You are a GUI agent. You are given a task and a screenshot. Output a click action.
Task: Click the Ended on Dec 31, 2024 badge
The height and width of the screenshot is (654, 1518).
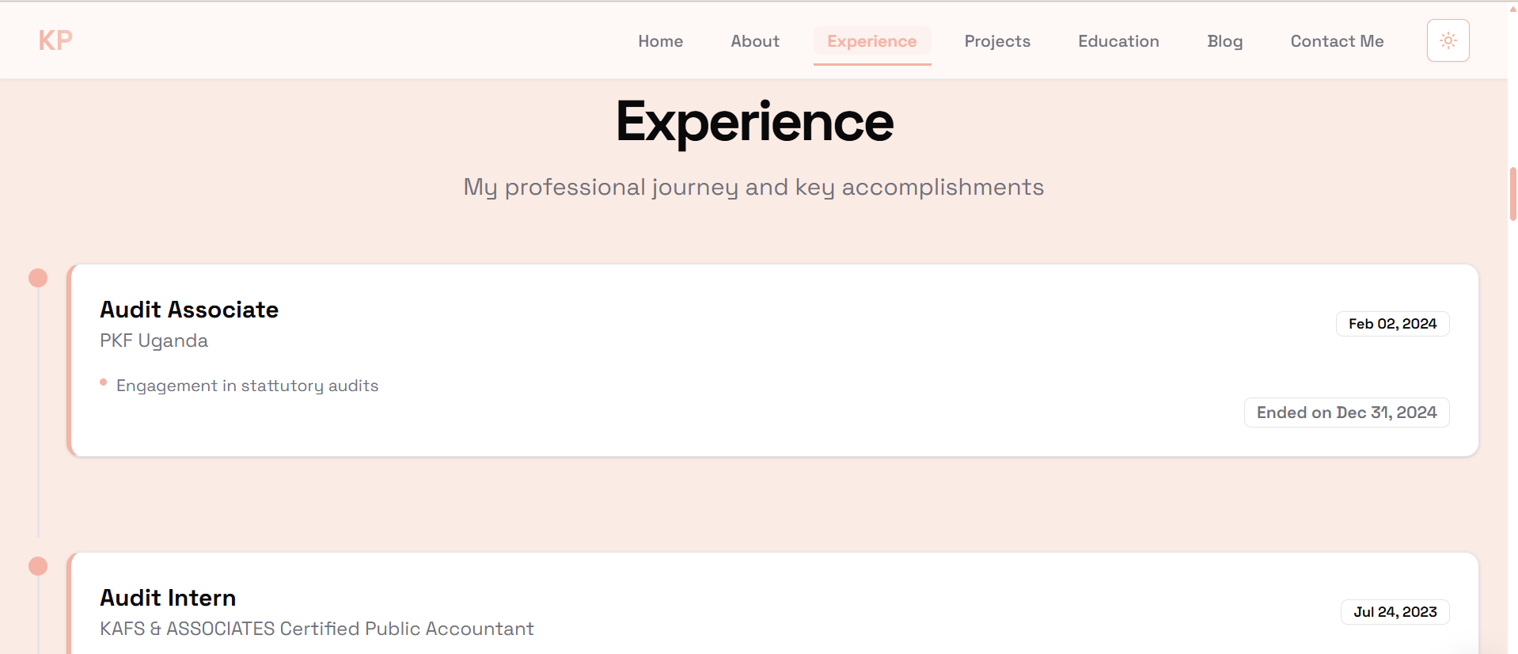pyautogui.click(x=1346, y=413)
